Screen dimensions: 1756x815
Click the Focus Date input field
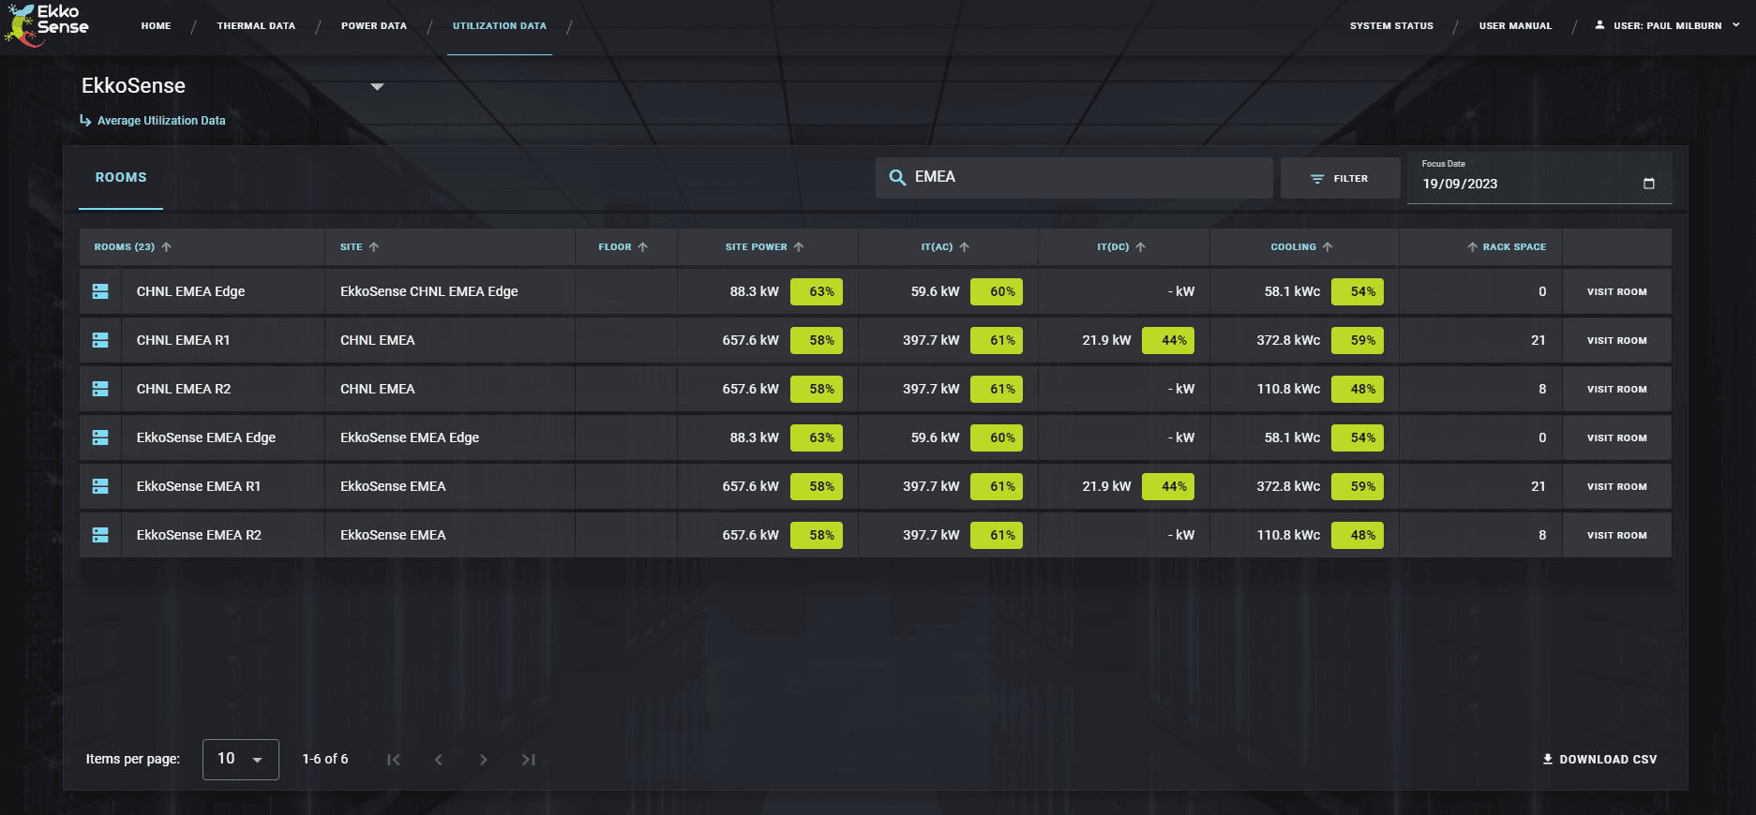(1539, 178)
